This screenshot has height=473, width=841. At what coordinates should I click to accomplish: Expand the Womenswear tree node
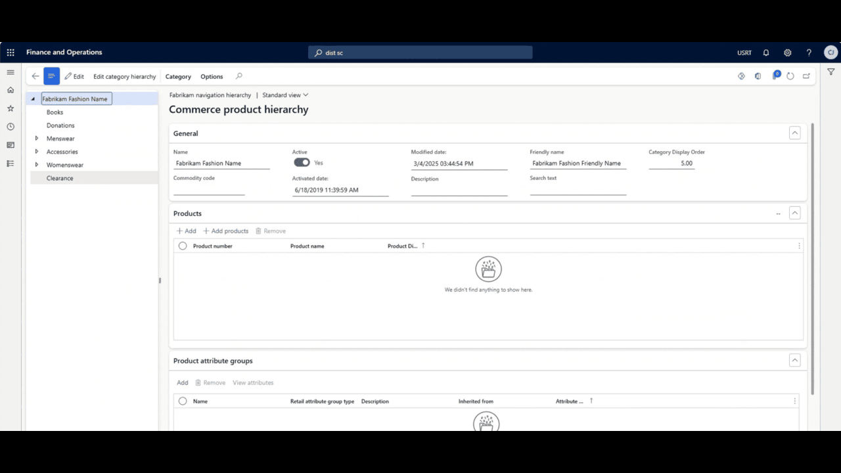(x=37, y=165)
